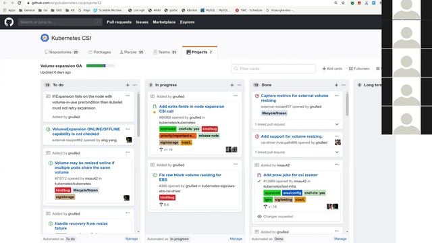This screenshot has width=432, height=243.
Task: Open the Repositories tab
Action: click(61, 52)
